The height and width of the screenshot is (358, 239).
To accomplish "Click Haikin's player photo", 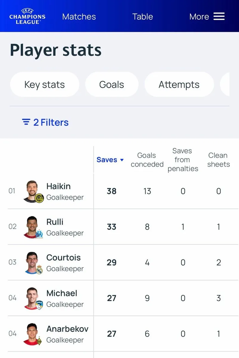I will [x=32, y=191].
